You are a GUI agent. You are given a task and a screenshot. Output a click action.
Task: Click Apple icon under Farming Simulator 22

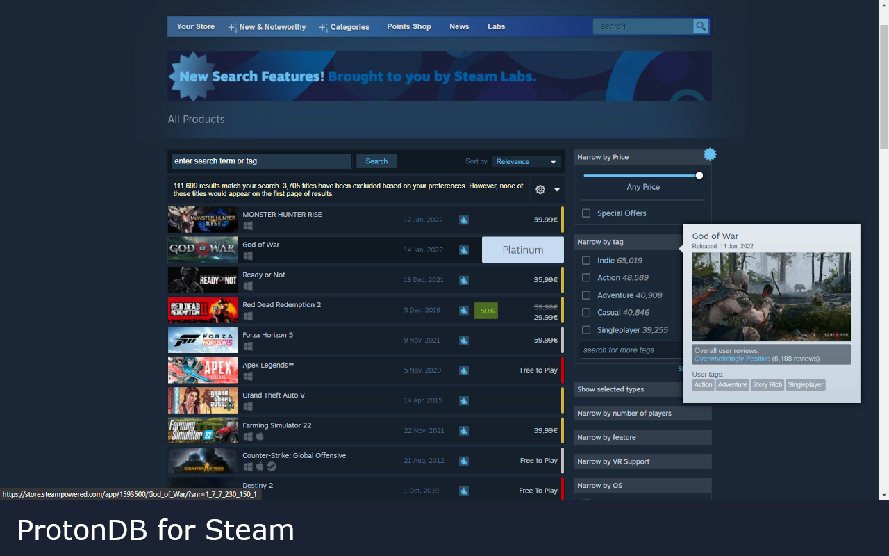260,436
